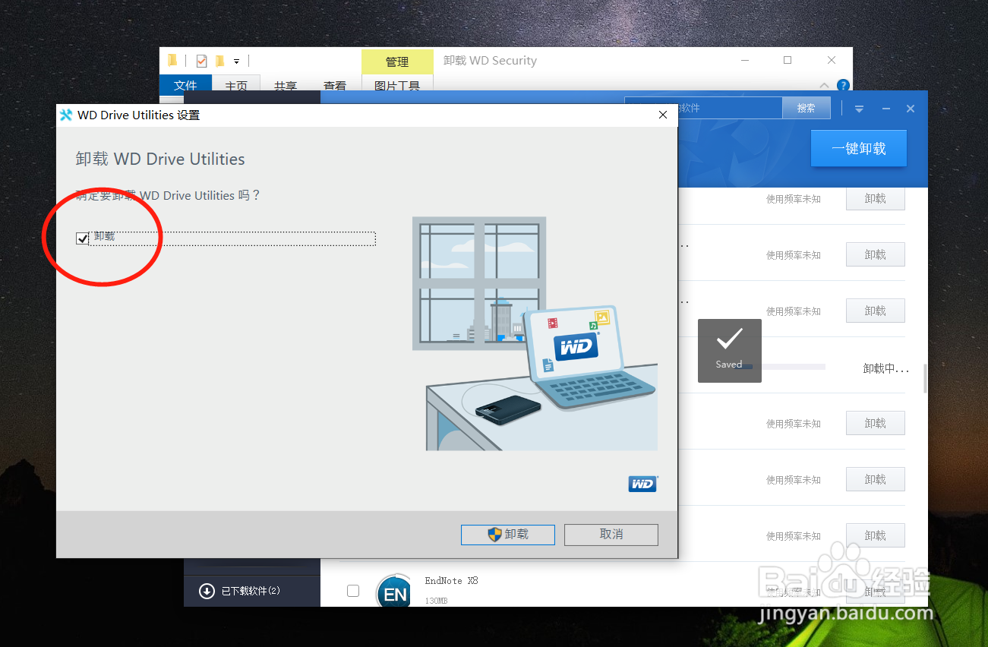Collapse the Explorer ribbon with the chevron
Viewport: 988px width, 647px height.
click(824, 86)
